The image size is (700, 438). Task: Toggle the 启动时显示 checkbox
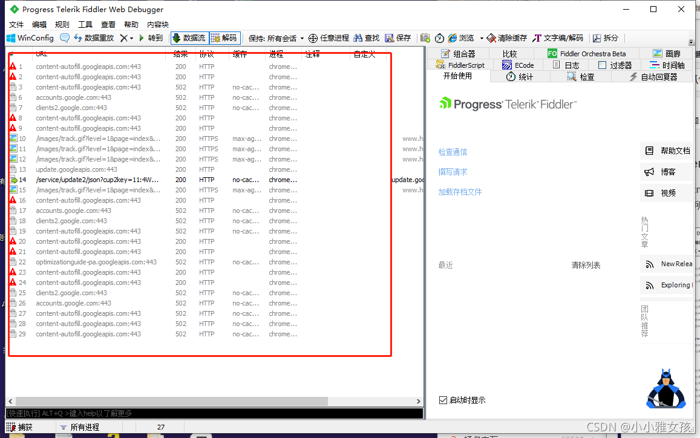click(443, 400)
